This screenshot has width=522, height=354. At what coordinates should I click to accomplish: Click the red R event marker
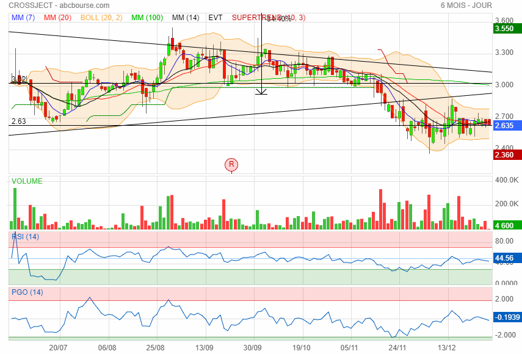231,164
